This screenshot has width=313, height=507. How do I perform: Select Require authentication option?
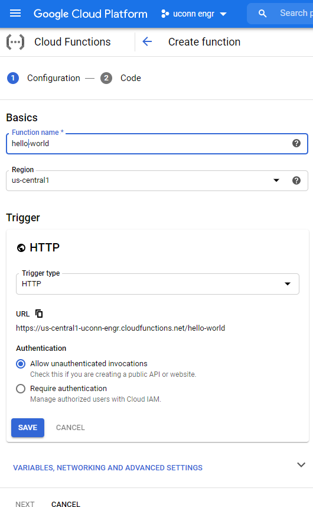coord(21,388)
